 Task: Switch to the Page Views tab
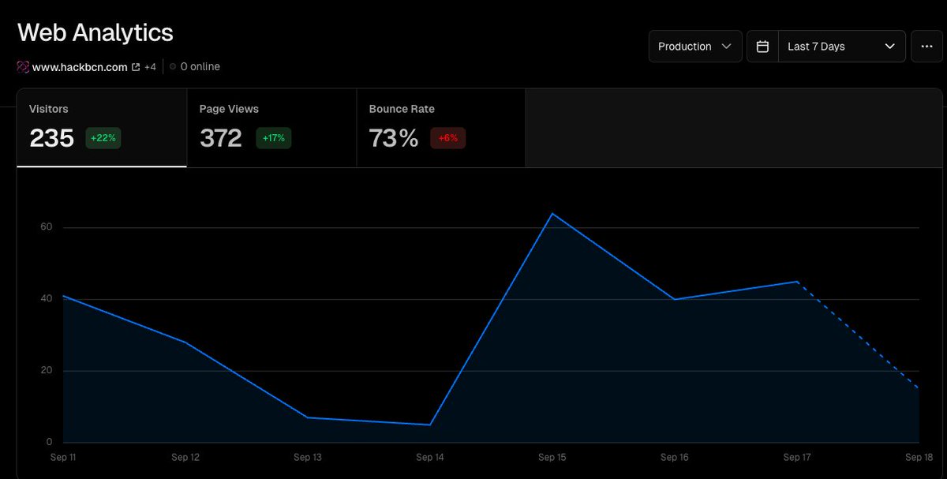pyautogui.click(x=271, y=128)
